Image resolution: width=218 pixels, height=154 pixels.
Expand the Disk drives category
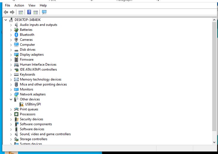pyautogui.click(x=11, y=50)
